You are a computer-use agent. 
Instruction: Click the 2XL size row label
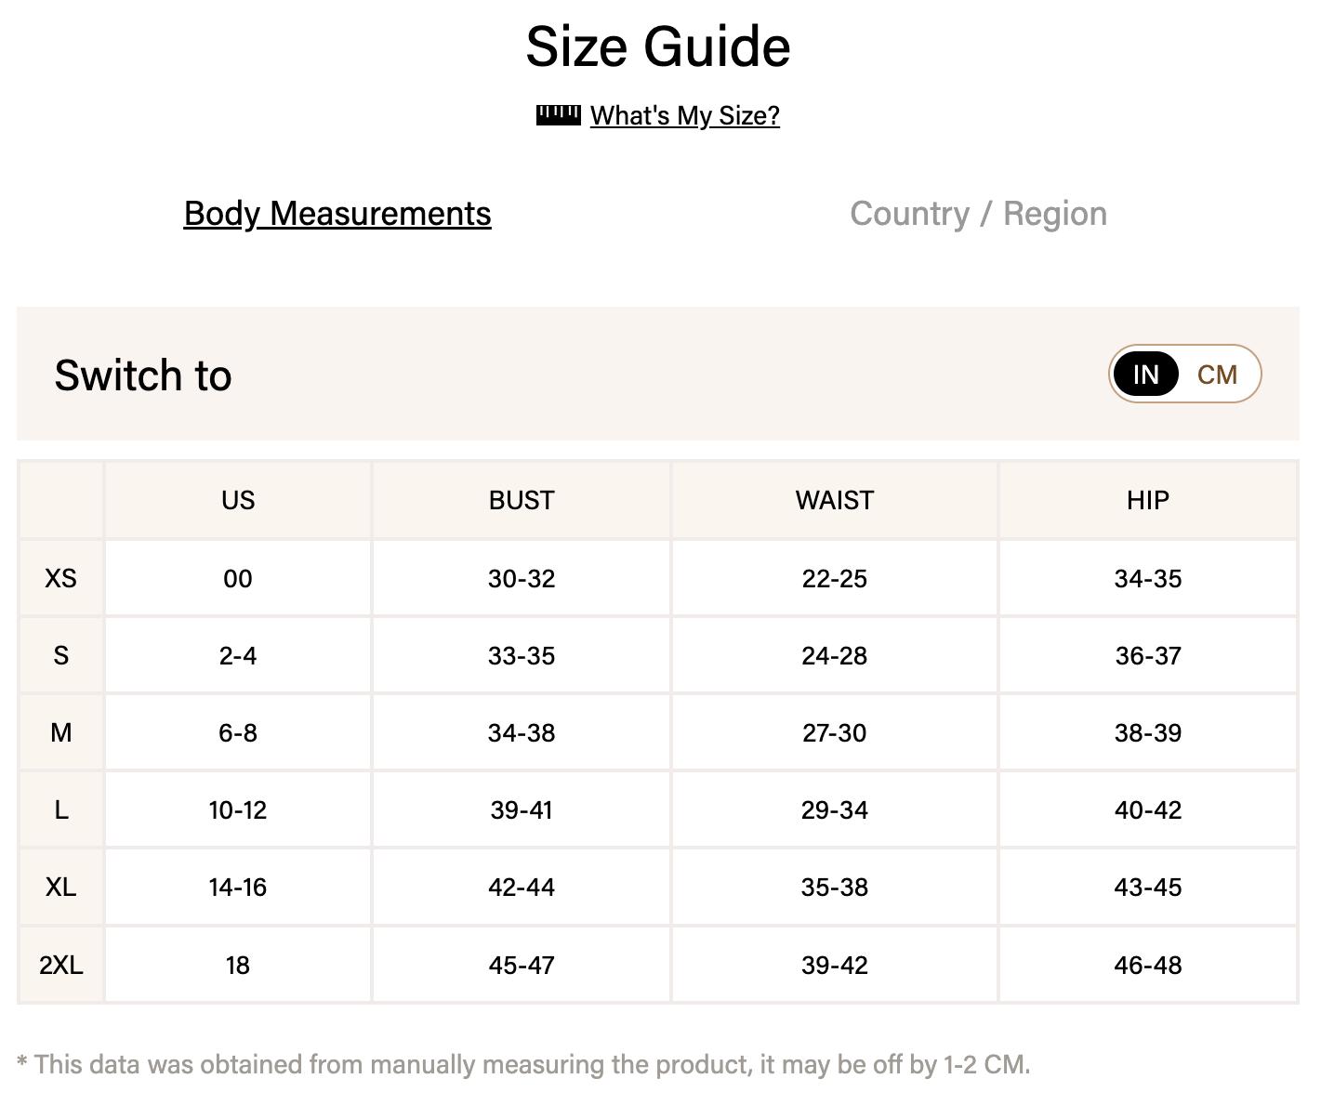(59, 964)
